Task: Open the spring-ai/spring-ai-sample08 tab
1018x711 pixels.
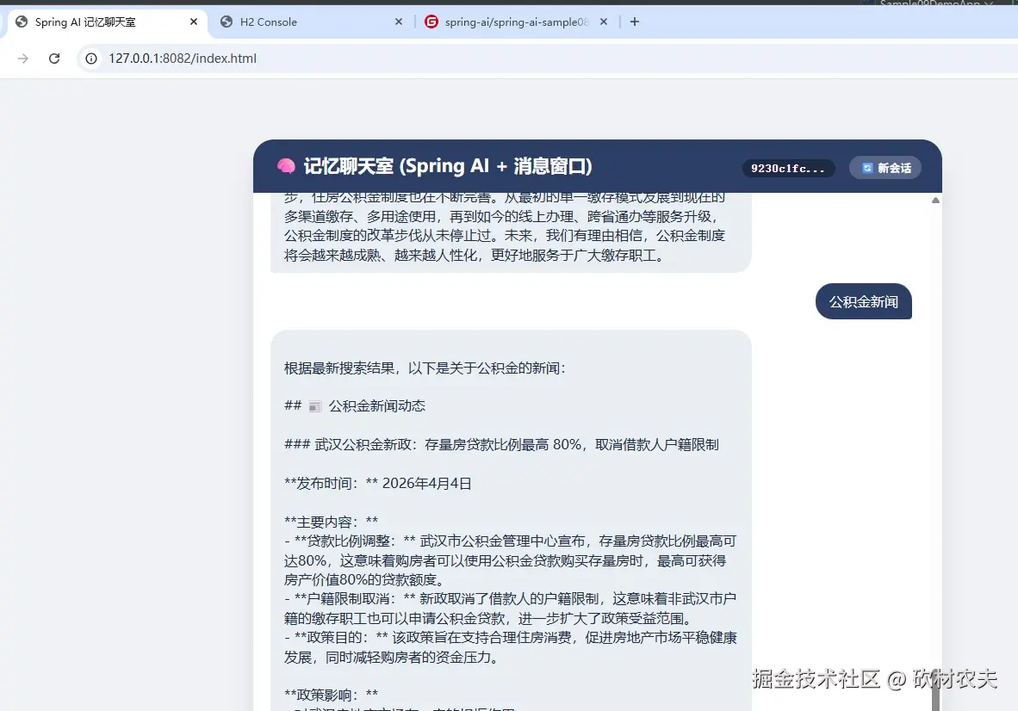Action: point(516,22)
